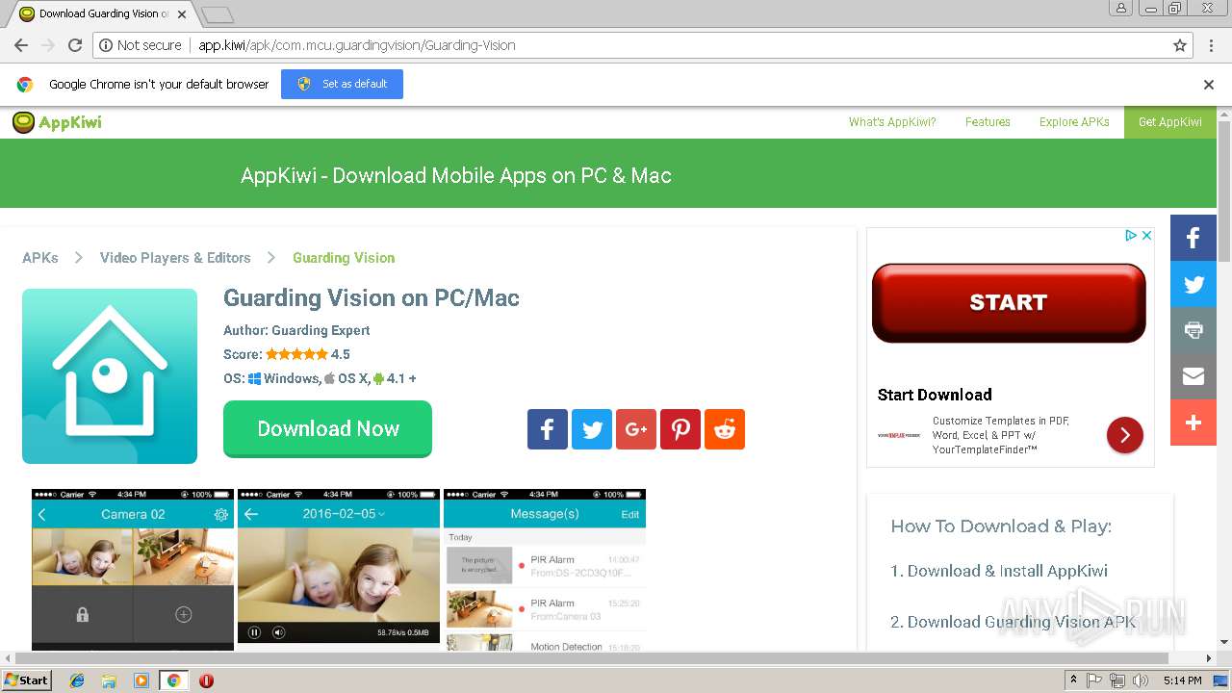This screenshot has height=693, width=1232.
Task: Click the red START ad button
Action: click(1009, 303)
